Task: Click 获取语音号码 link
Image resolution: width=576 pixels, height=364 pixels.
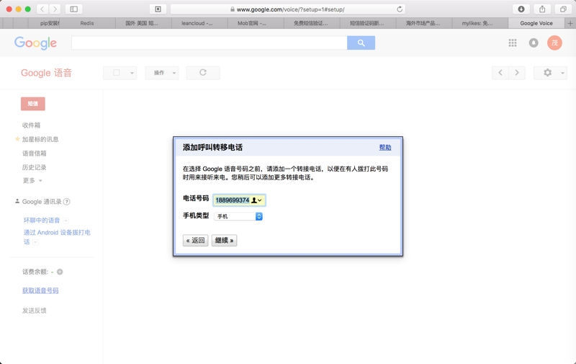Action: pyautogui.click(x=40, y=290)
